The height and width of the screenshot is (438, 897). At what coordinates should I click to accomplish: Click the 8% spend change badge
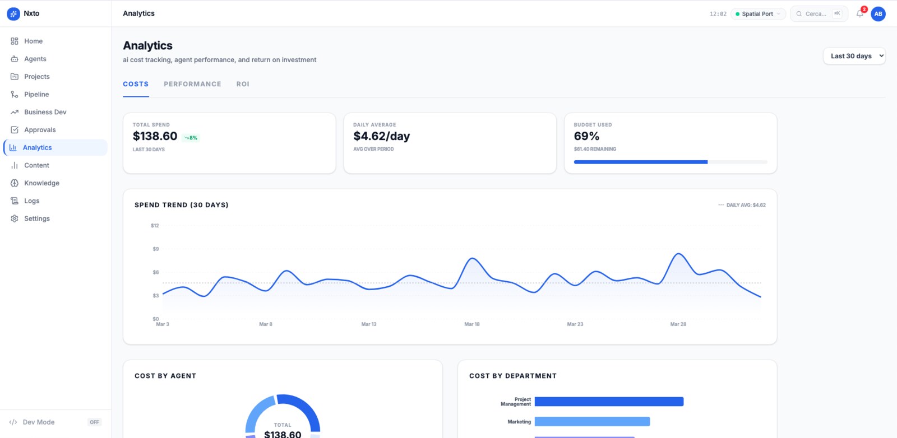(191, 138)
